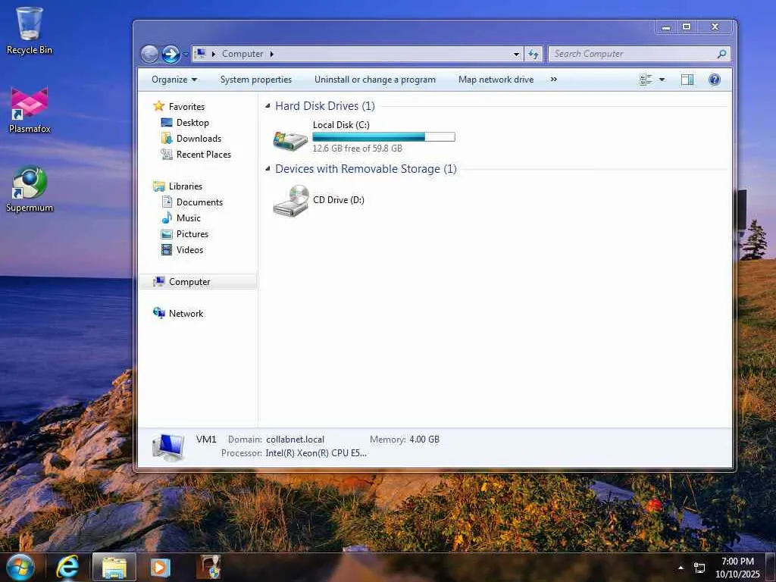The height and width of the screenshot is (582, 776).
Task: Maximize the Computer window
Action: [687, 27]
